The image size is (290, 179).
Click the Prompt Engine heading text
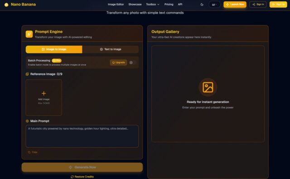coord(48,32)
